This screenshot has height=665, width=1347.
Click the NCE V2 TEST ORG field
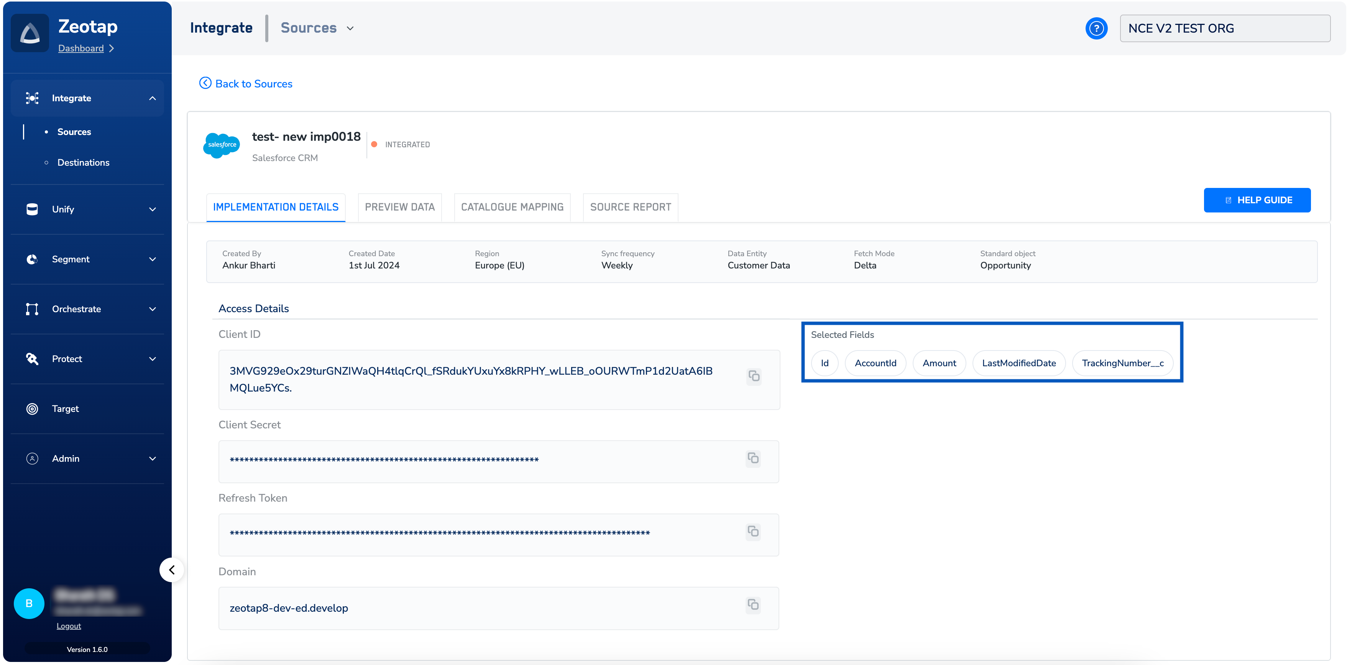coord(1225,28)
